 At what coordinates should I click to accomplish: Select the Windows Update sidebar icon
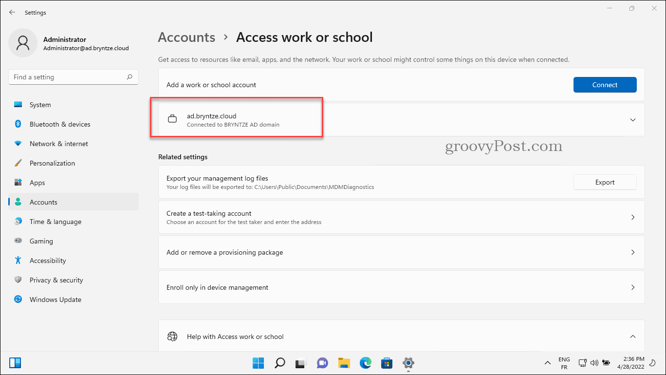[x=18, y=300]
